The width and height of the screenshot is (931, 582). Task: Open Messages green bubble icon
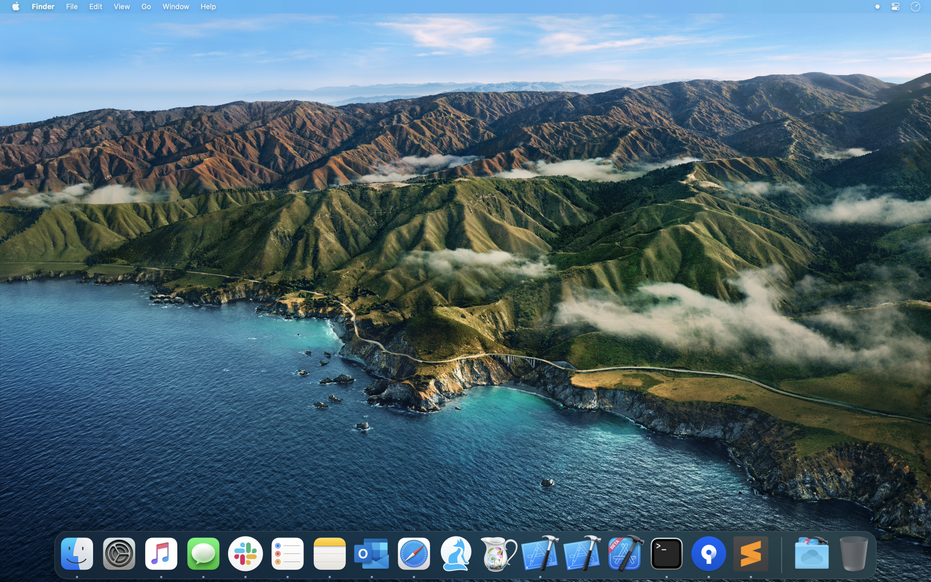pyautogui.click(x=203, y=554)
